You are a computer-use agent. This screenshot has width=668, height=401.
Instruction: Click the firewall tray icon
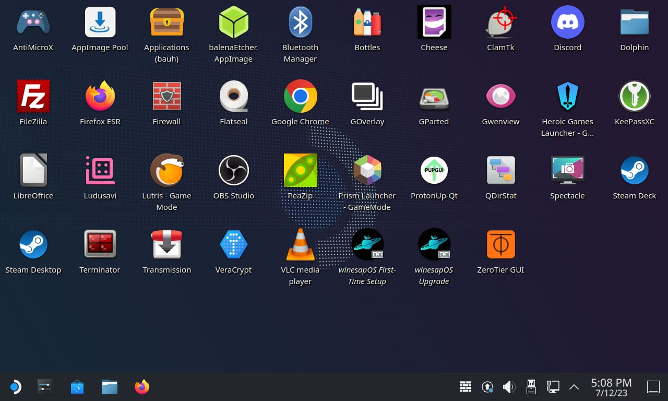466,387
